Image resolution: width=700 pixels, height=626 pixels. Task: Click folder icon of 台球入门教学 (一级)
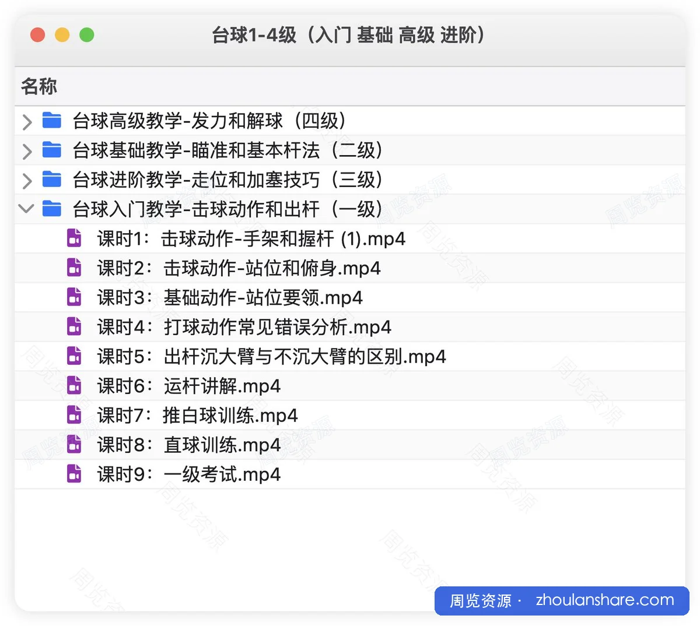(52, 209)
